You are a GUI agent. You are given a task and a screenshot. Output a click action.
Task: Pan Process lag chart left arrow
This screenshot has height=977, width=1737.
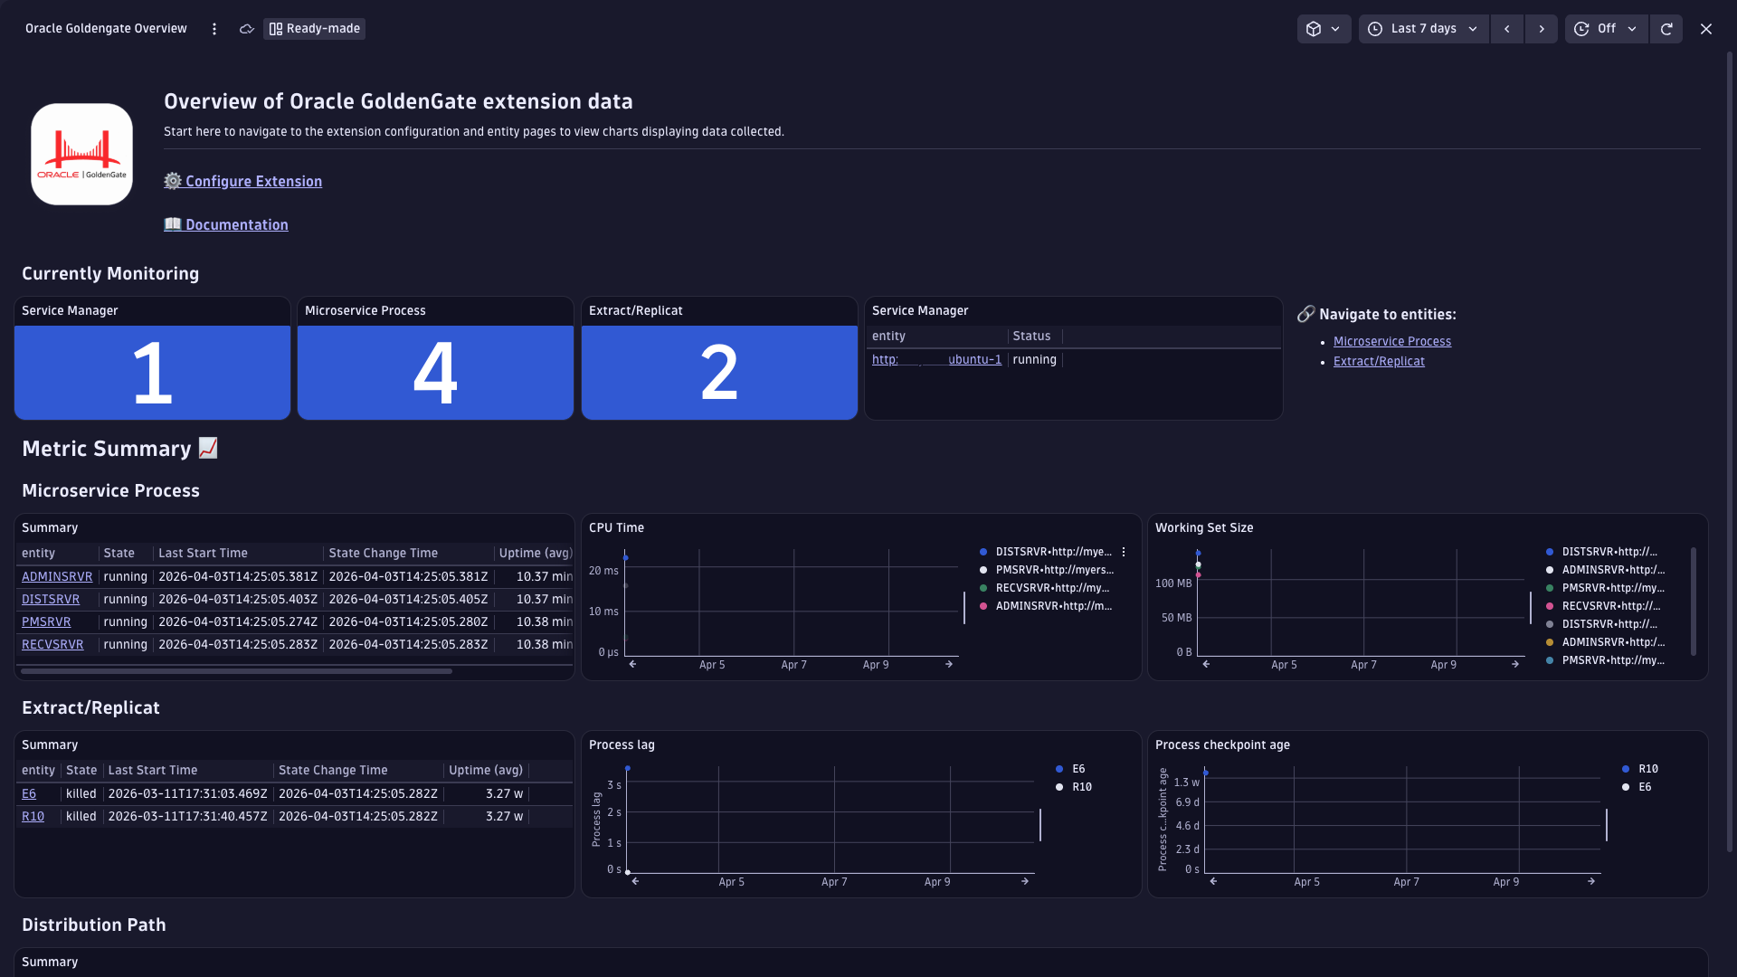(x=635, y=881)
